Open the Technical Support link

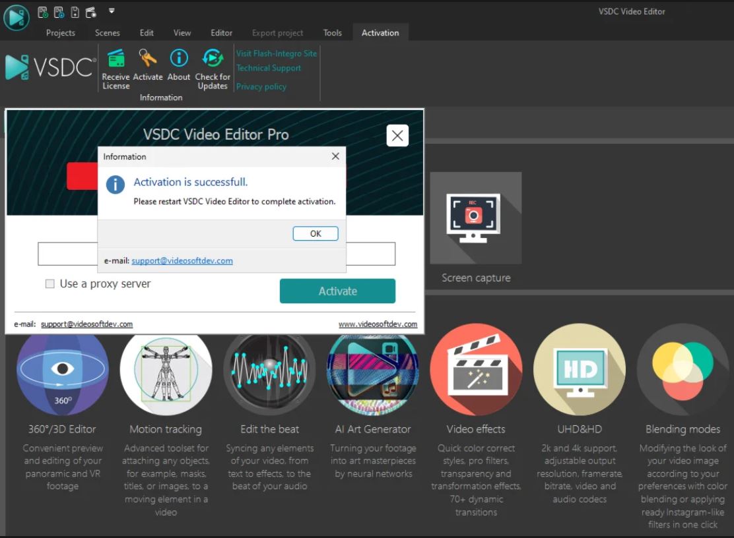[x=269, y=68]
